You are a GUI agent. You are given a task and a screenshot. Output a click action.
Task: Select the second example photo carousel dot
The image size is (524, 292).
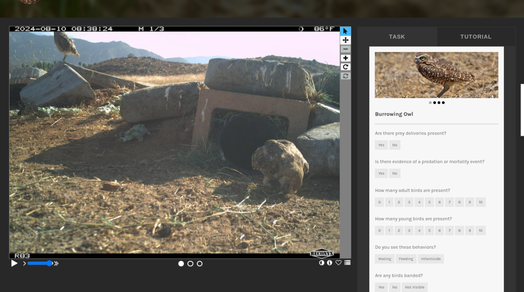click(434, 103)
